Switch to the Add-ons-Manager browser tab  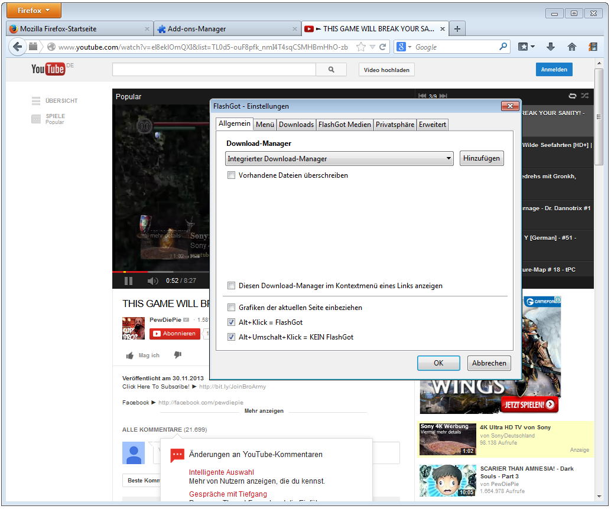click(x=227, y=29)
